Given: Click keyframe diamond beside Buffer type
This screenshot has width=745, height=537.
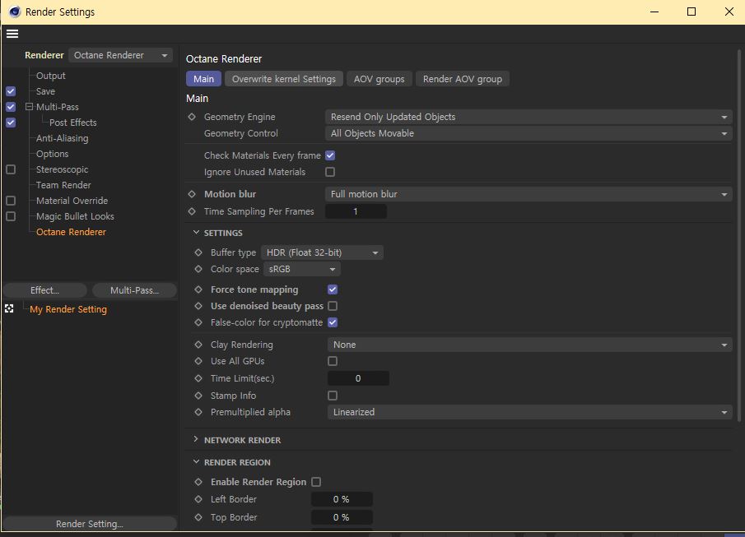Looking at the screenshot, I should (x=198, y=252).
